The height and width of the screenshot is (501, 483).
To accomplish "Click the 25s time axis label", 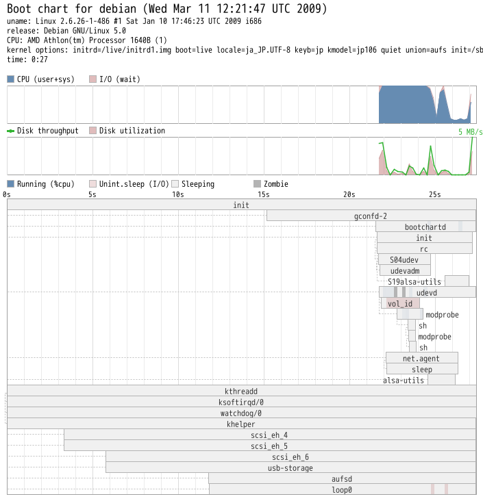I will 434,194.
